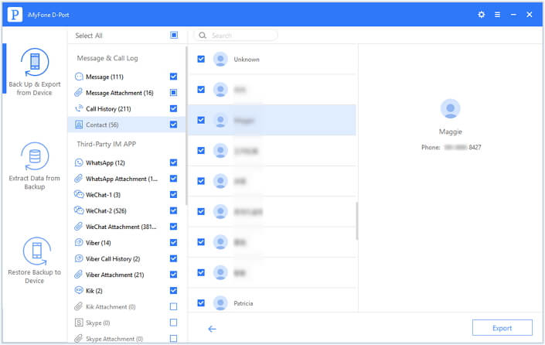Go back with the left arrow

tap(212, 329)
